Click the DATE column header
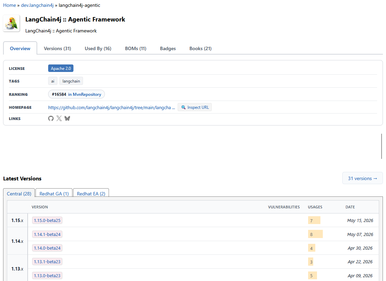This screenshot has height=281, width=386. pyautogui.click(x=350, y=207)
